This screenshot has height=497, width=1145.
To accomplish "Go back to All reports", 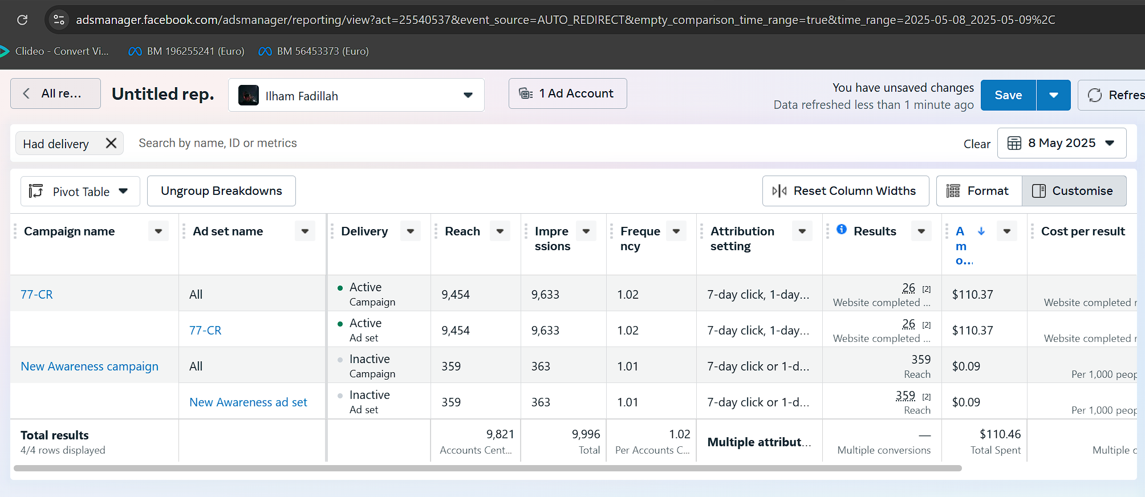I will (x=55, y=93).
